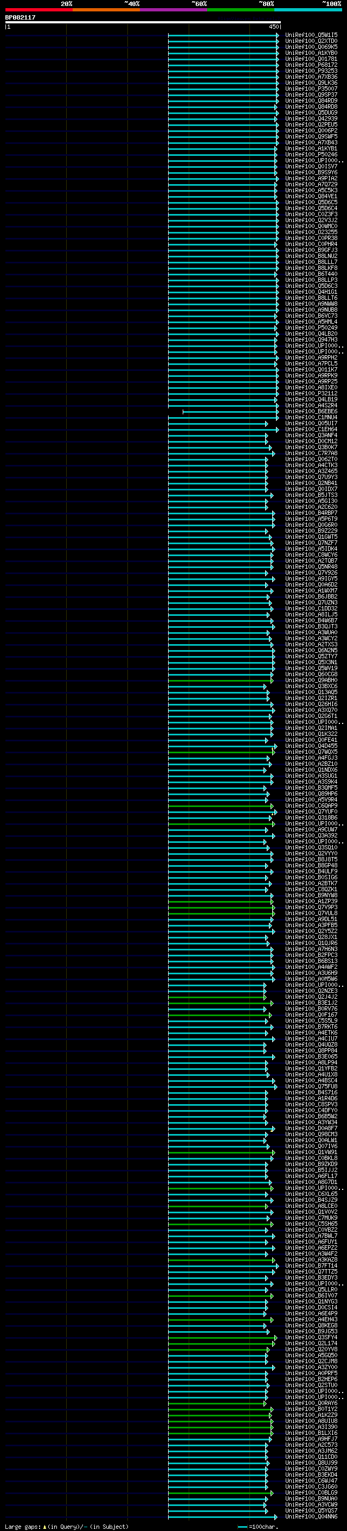Click the query name BP082117
Screen dimensions: 347x1531
(x=20, y=18)
